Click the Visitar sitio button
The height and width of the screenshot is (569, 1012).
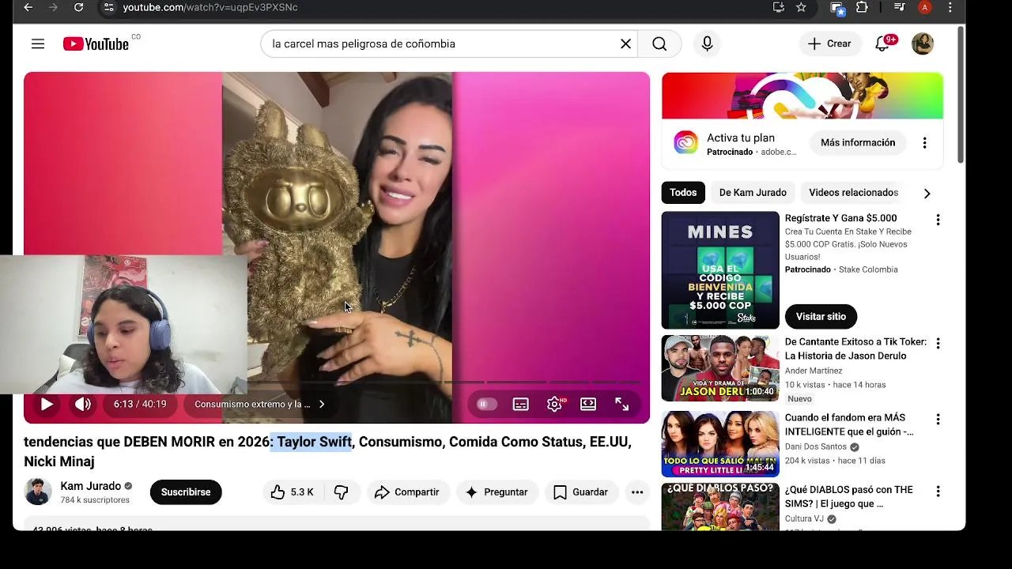coord(821,317)
